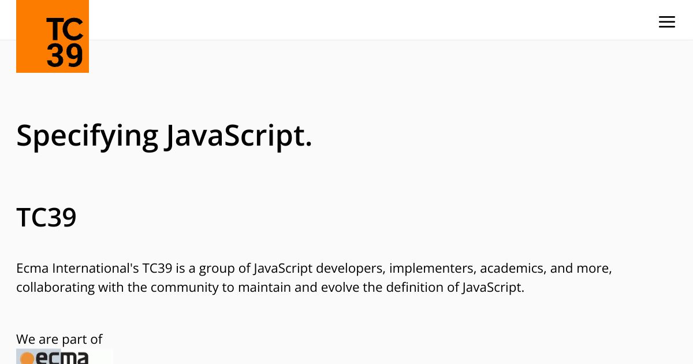This screenshot has height=364, width=693.
Task: Click the "TC" letters in the logo
Action: [65, 29]
